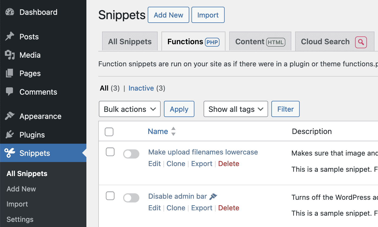This screenshot has width=378, height=227.
Task: Activate the Make upload filenames lowercase snippet
Action: coord(131,154)
